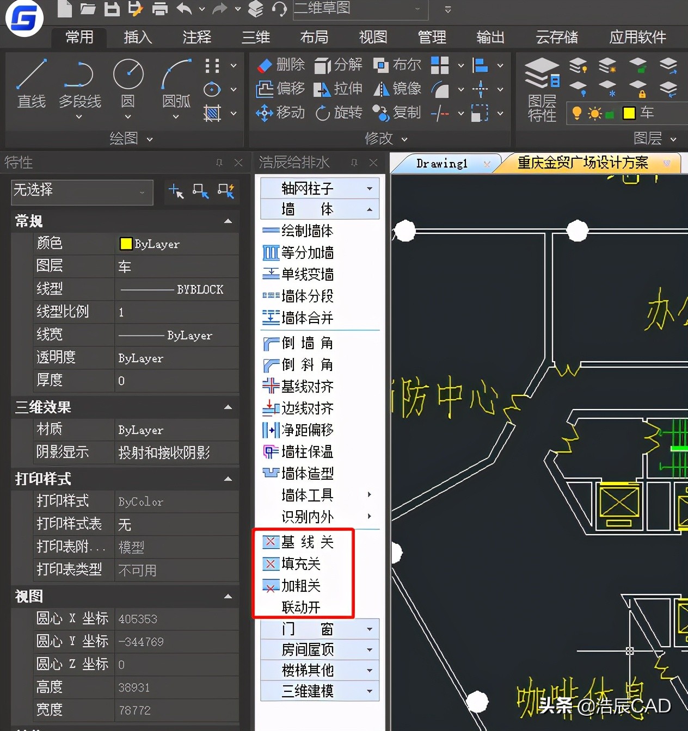Expand the 门 窗 menu group
The height and width of the screenshot is (731, 688).
320,629
